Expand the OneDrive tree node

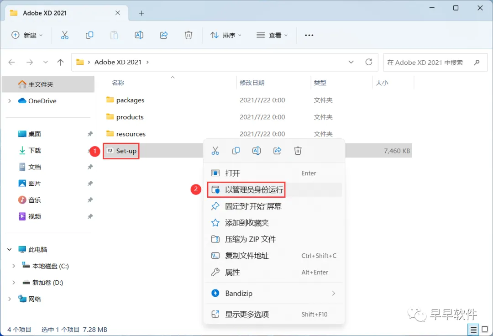coord(10,101)
